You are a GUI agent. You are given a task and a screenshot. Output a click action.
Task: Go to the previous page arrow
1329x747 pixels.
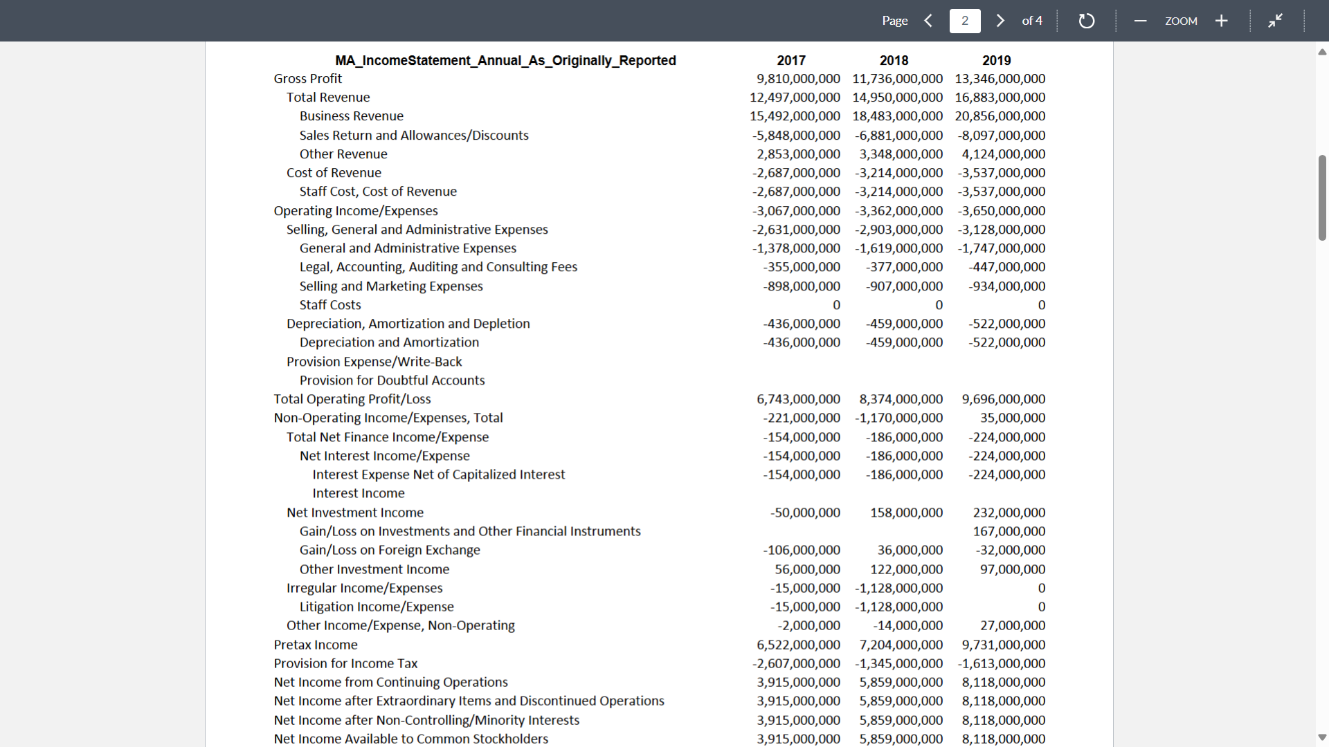pyautogui.click(x=928, y=21)
